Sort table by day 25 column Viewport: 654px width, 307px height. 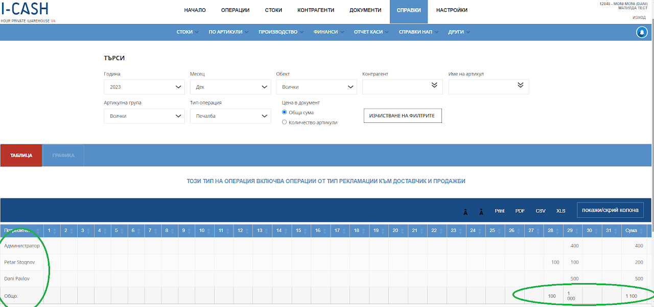coord(495,231)
